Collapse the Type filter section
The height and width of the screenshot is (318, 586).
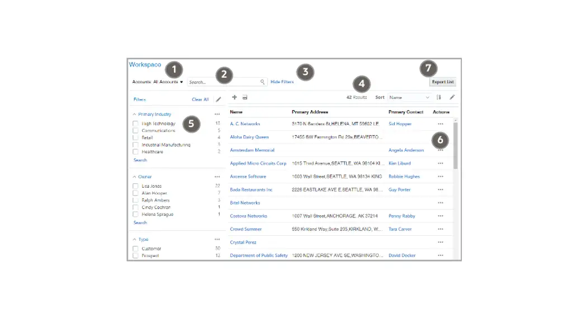(134, 239)
